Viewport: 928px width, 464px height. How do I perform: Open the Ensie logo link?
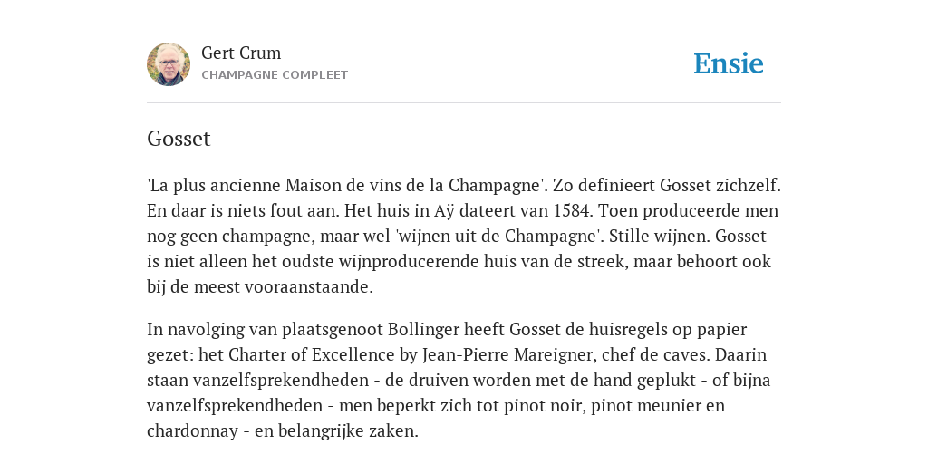coord(729,63)
